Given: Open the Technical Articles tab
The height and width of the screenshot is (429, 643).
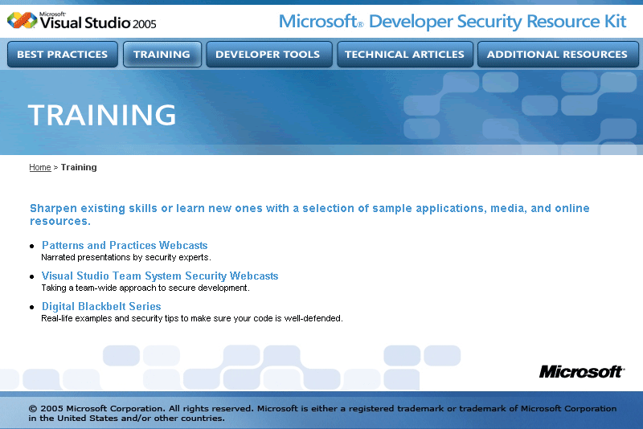Looking at the screenshot, I should (x=405, y=54).
